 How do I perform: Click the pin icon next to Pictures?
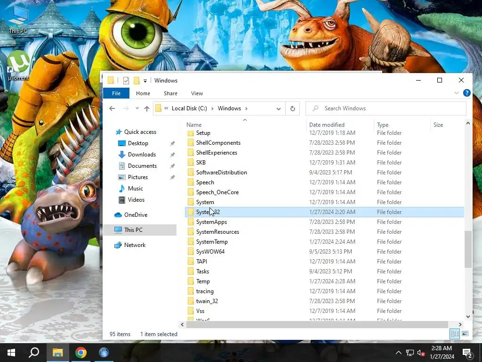172,177
